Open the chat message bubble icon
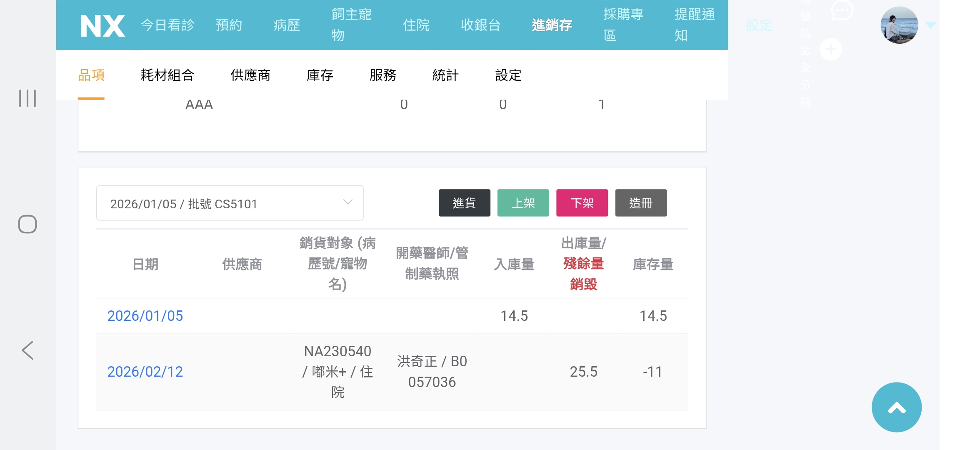 point(842,10)
